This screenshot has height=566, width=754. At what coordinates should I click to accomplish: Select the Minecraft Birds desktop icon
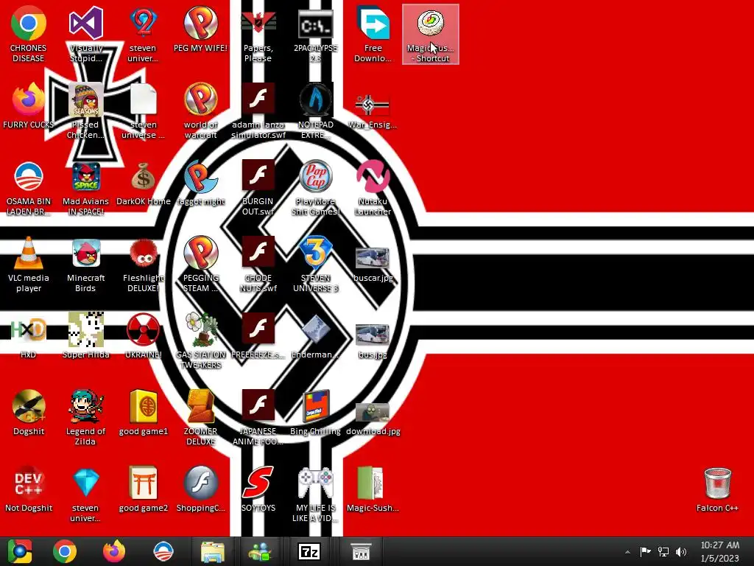(x=85, y=265)
